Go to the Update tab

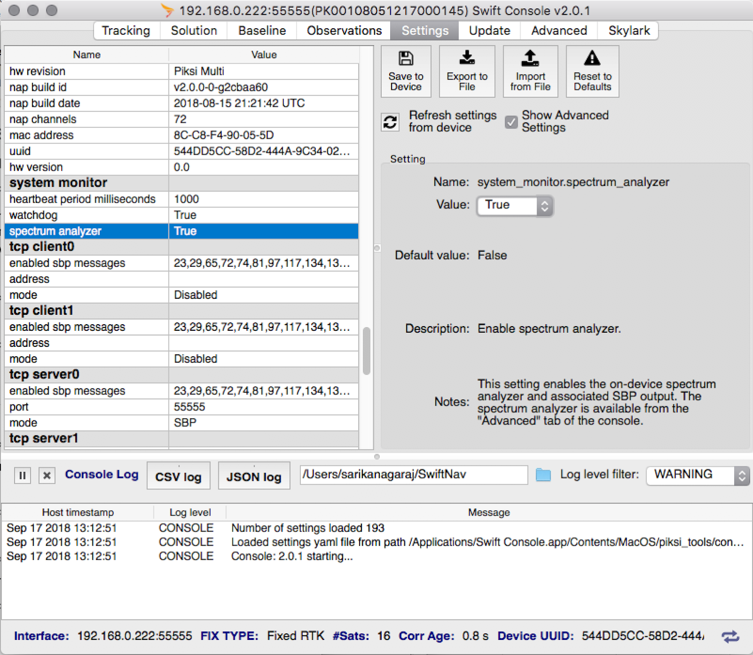[489, 31]
